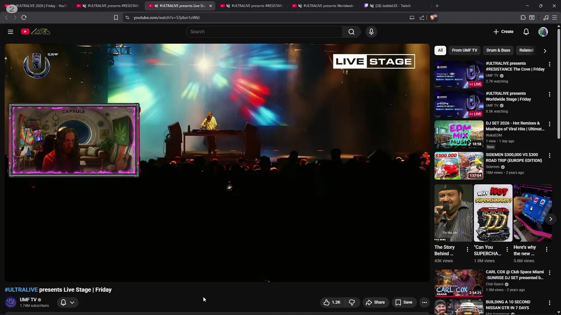
Task: Open a new browser tab
Action: (x=437, y=6)
